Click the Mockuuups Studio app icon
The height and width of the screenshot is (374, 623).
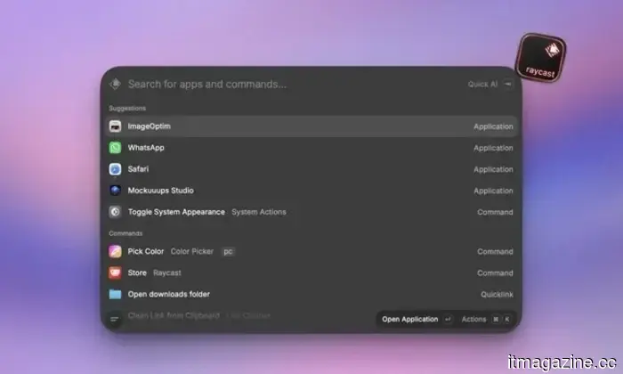tap(115, 191)
